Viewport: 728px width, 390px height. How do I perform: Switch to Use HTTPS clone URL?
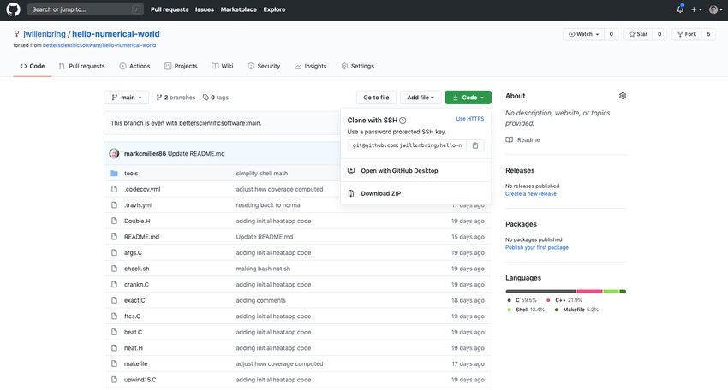point(470,119)
